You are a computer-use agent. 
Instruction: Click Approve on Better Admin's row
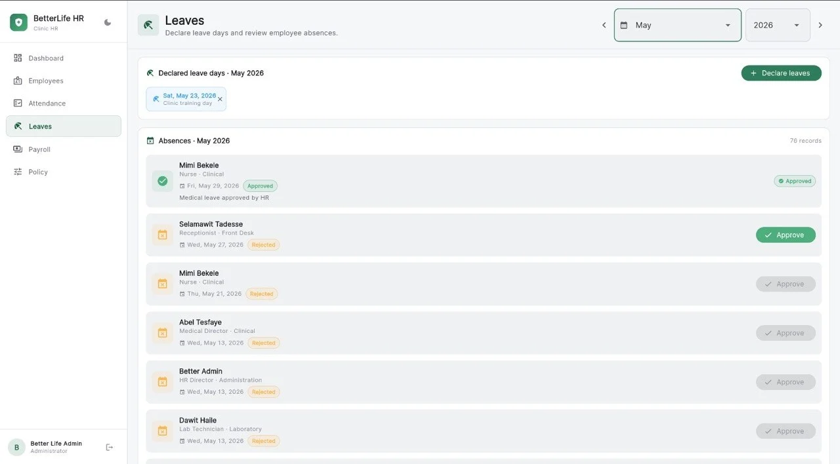pos(786,382)
